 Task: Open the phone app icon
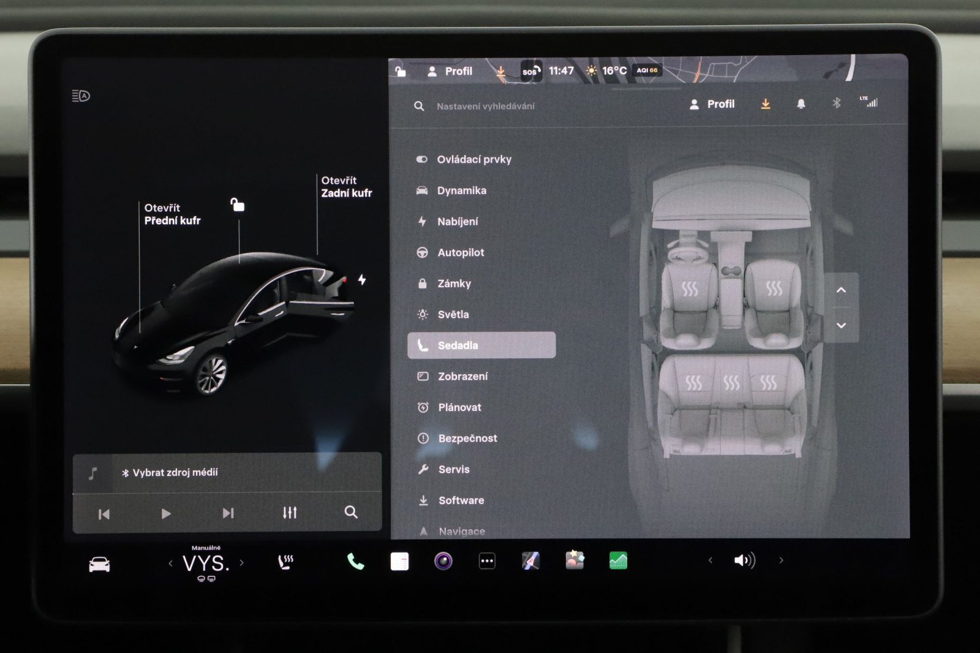355,561
